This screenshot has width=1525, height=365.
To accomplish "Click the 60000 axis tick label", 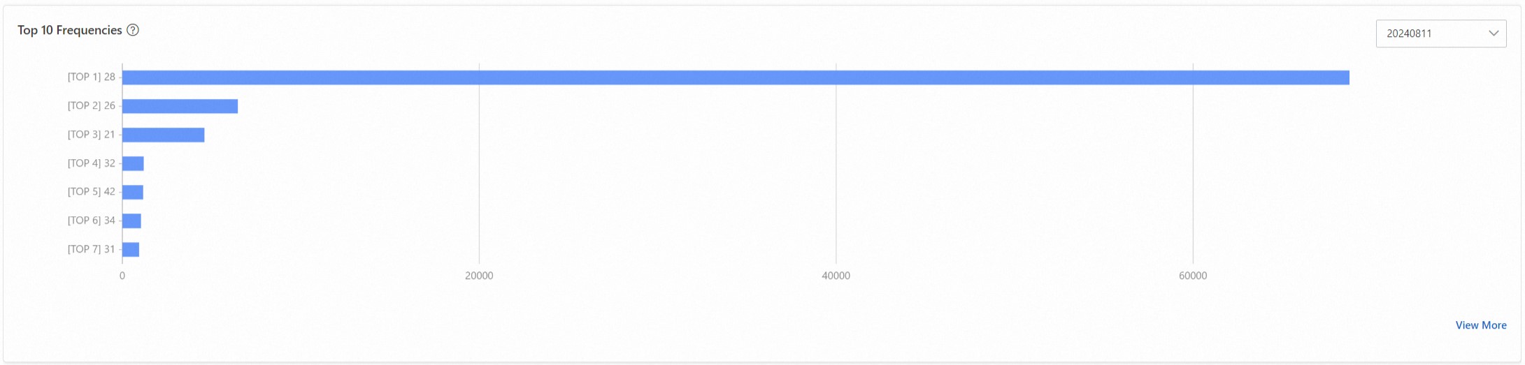I will pos(1193,276).
